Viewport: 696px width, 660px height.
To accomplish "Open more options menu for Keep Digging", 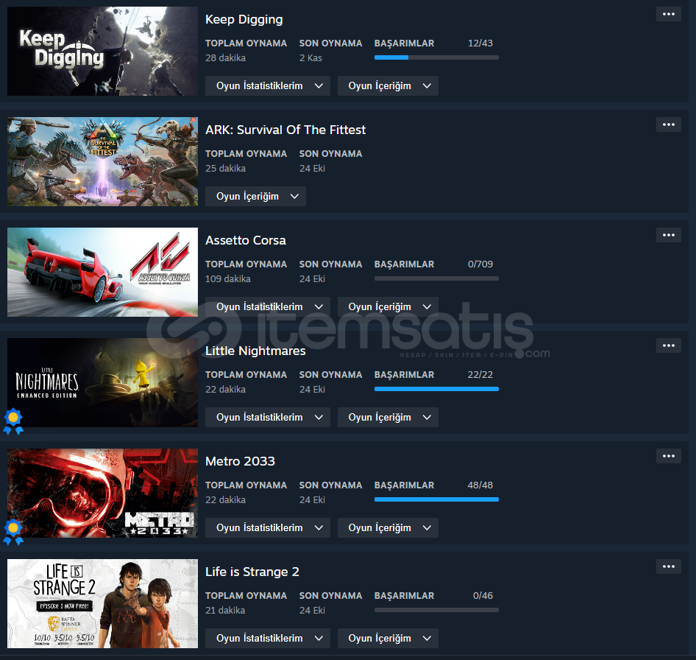I will [x=669, y=14].
